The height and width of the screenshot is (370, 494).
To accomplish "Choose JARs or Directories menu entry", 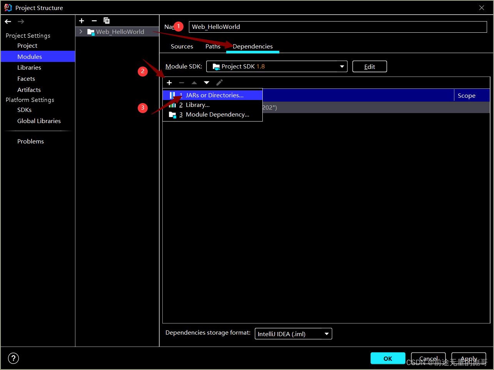I will tap(212, 95).
